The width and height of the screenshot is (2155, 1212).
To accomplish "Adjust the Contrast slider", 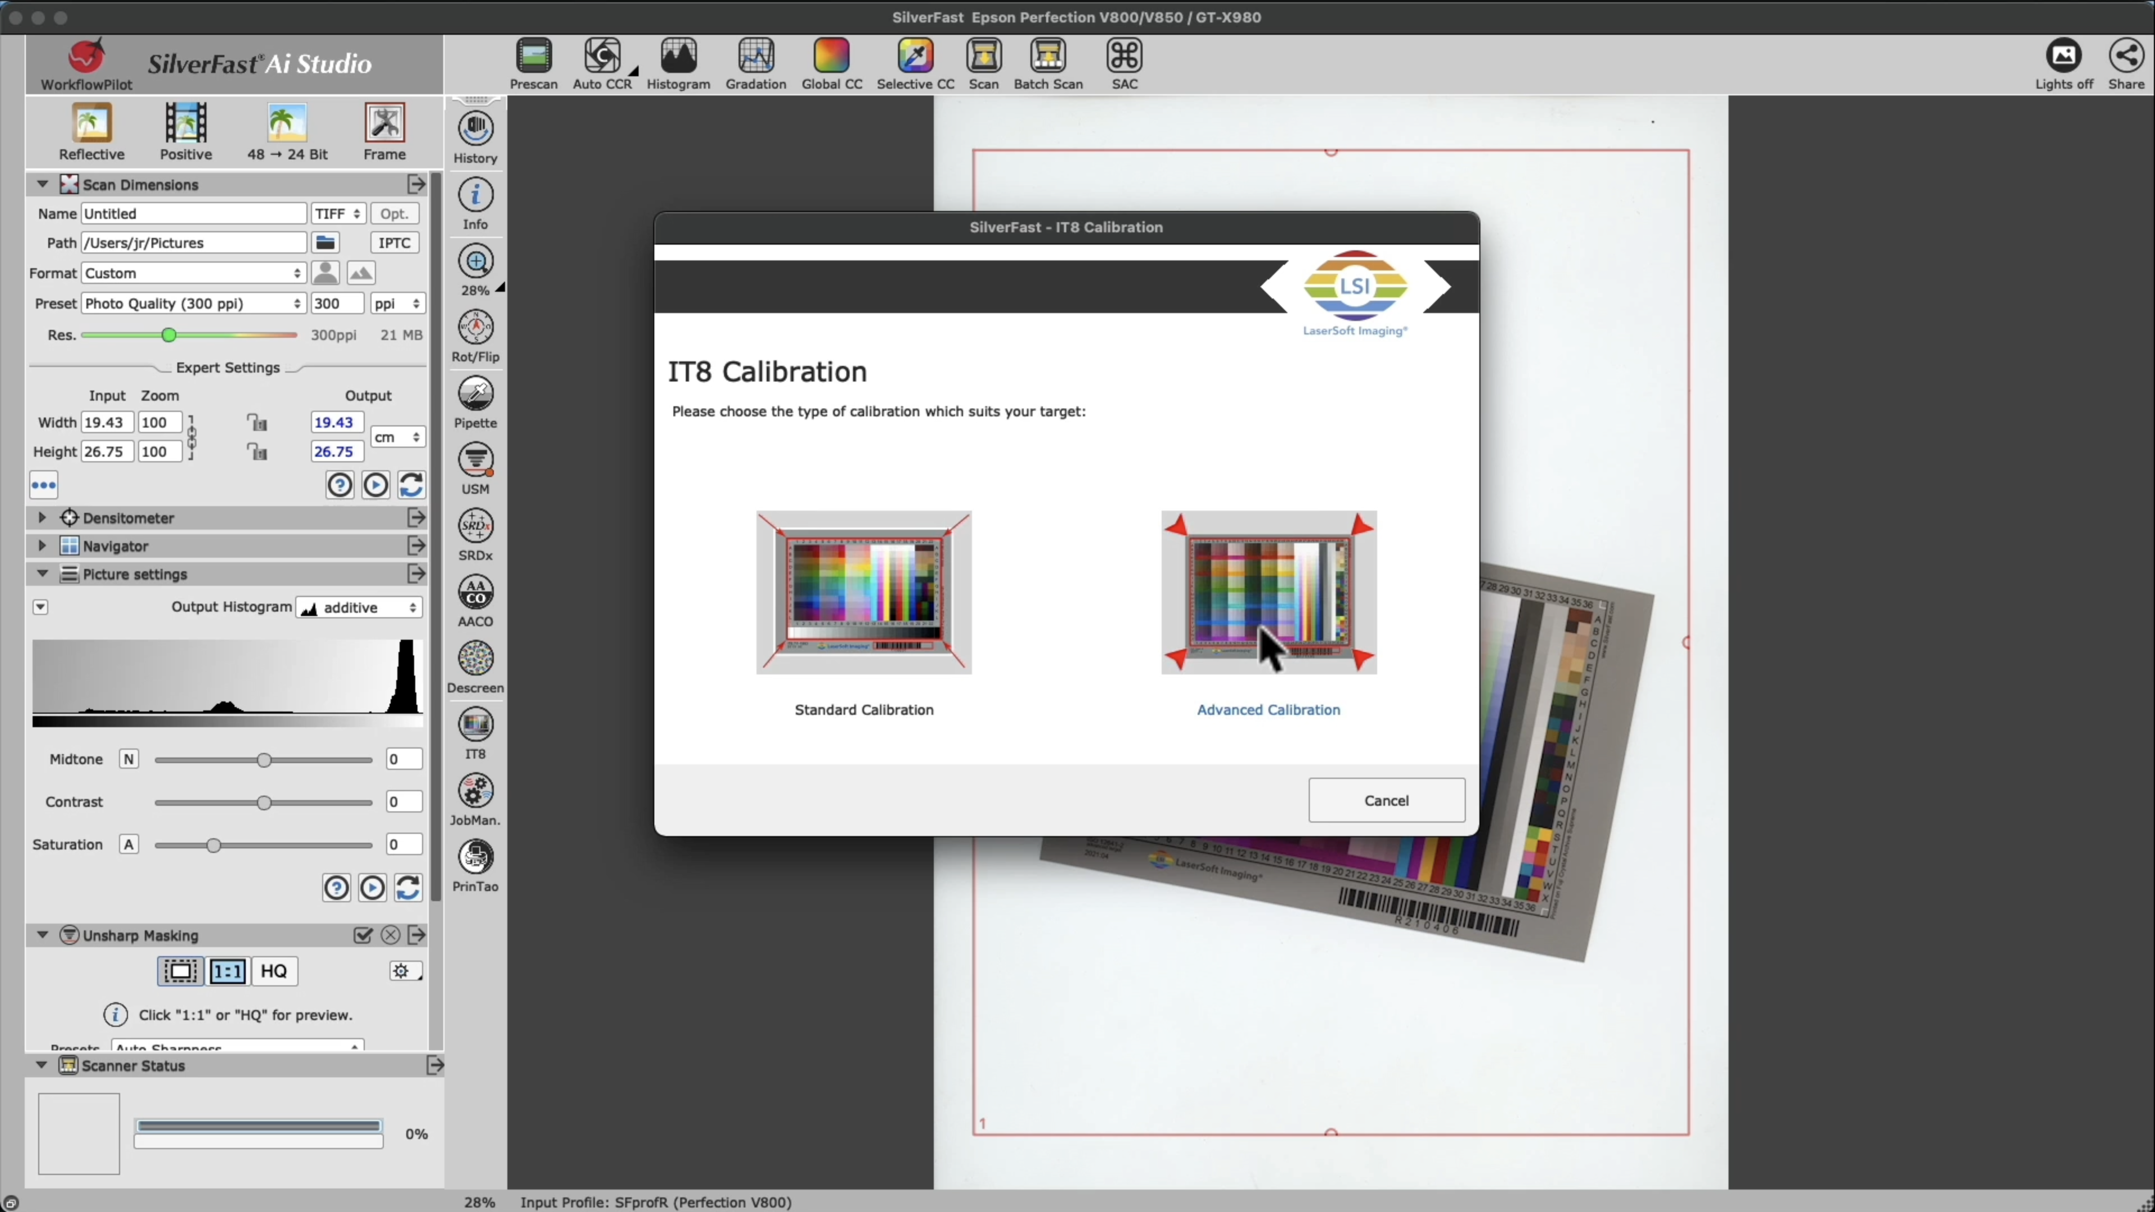I will point(264,802).
